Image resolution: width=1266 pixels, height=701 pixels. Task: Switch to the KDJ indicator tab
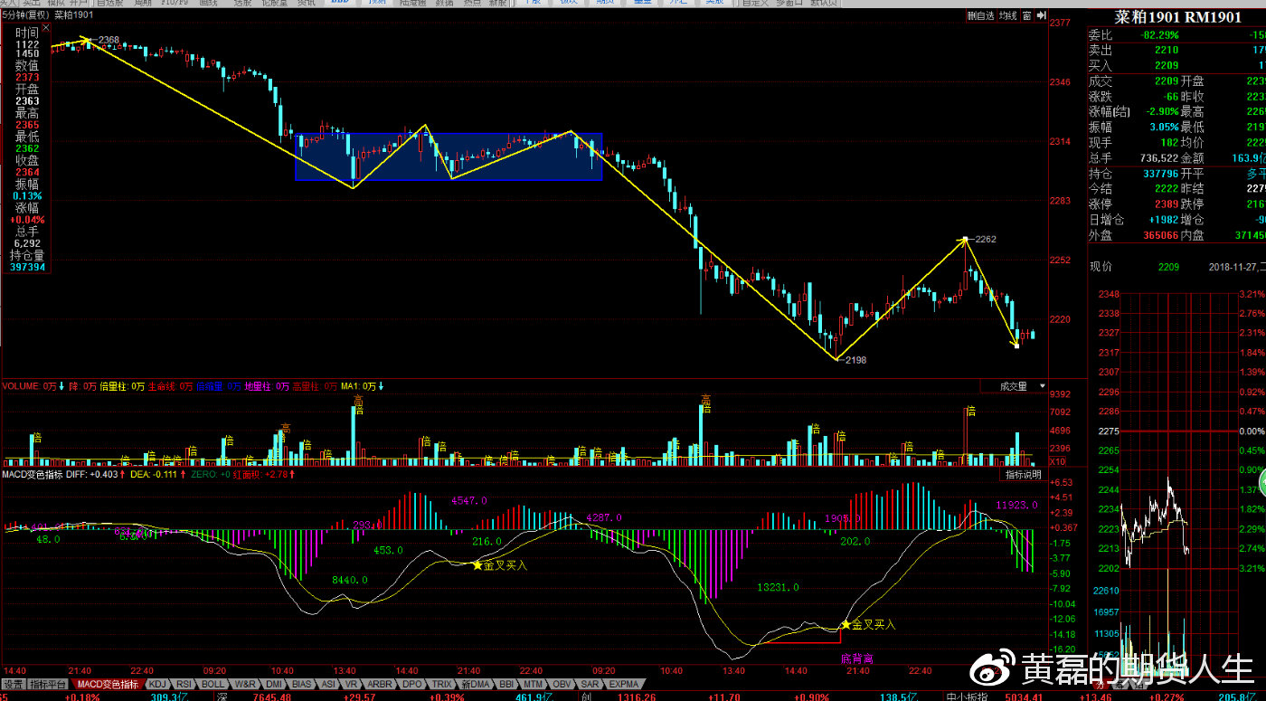157,685
